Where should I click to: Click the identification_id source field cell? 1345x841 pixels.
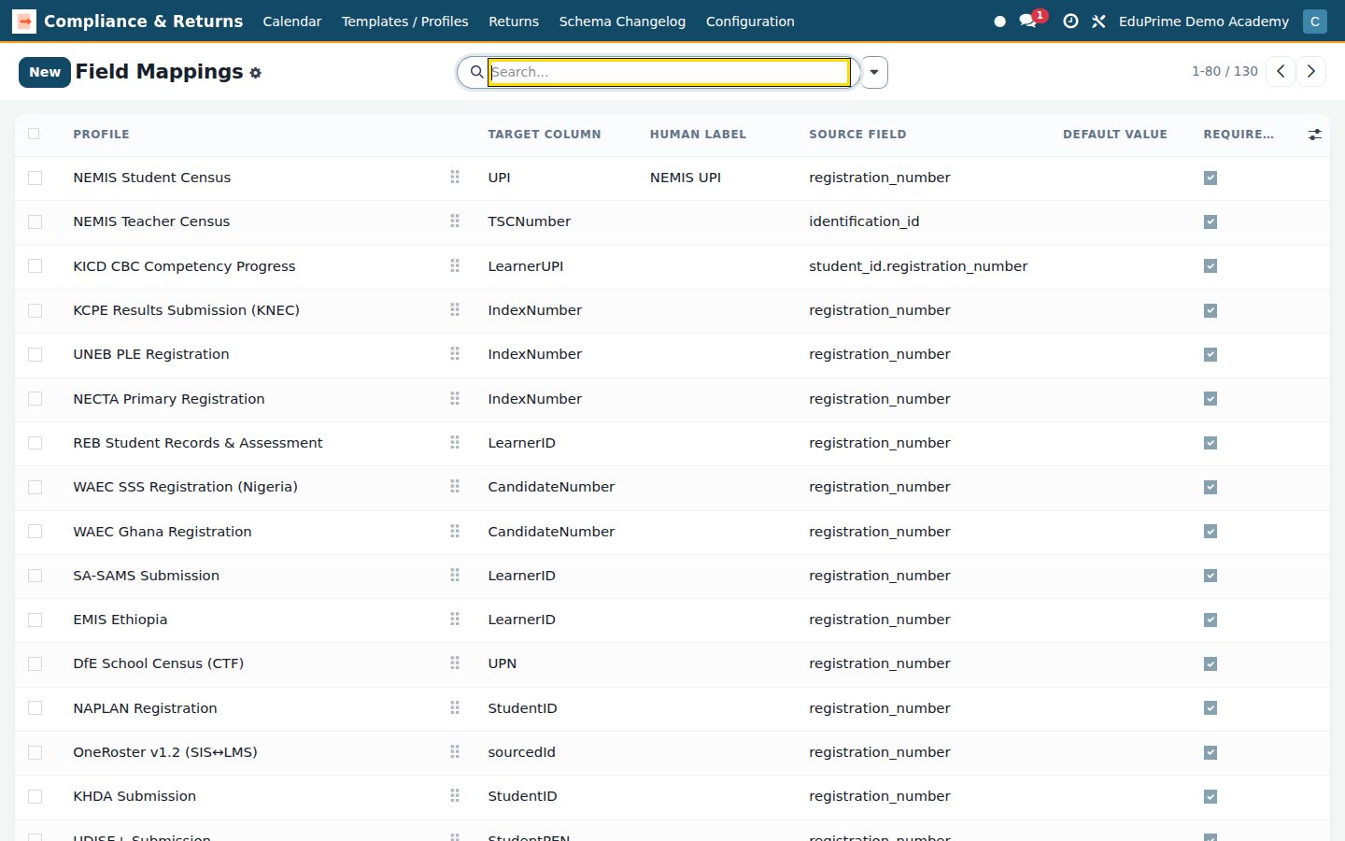(x=864, y=221)
